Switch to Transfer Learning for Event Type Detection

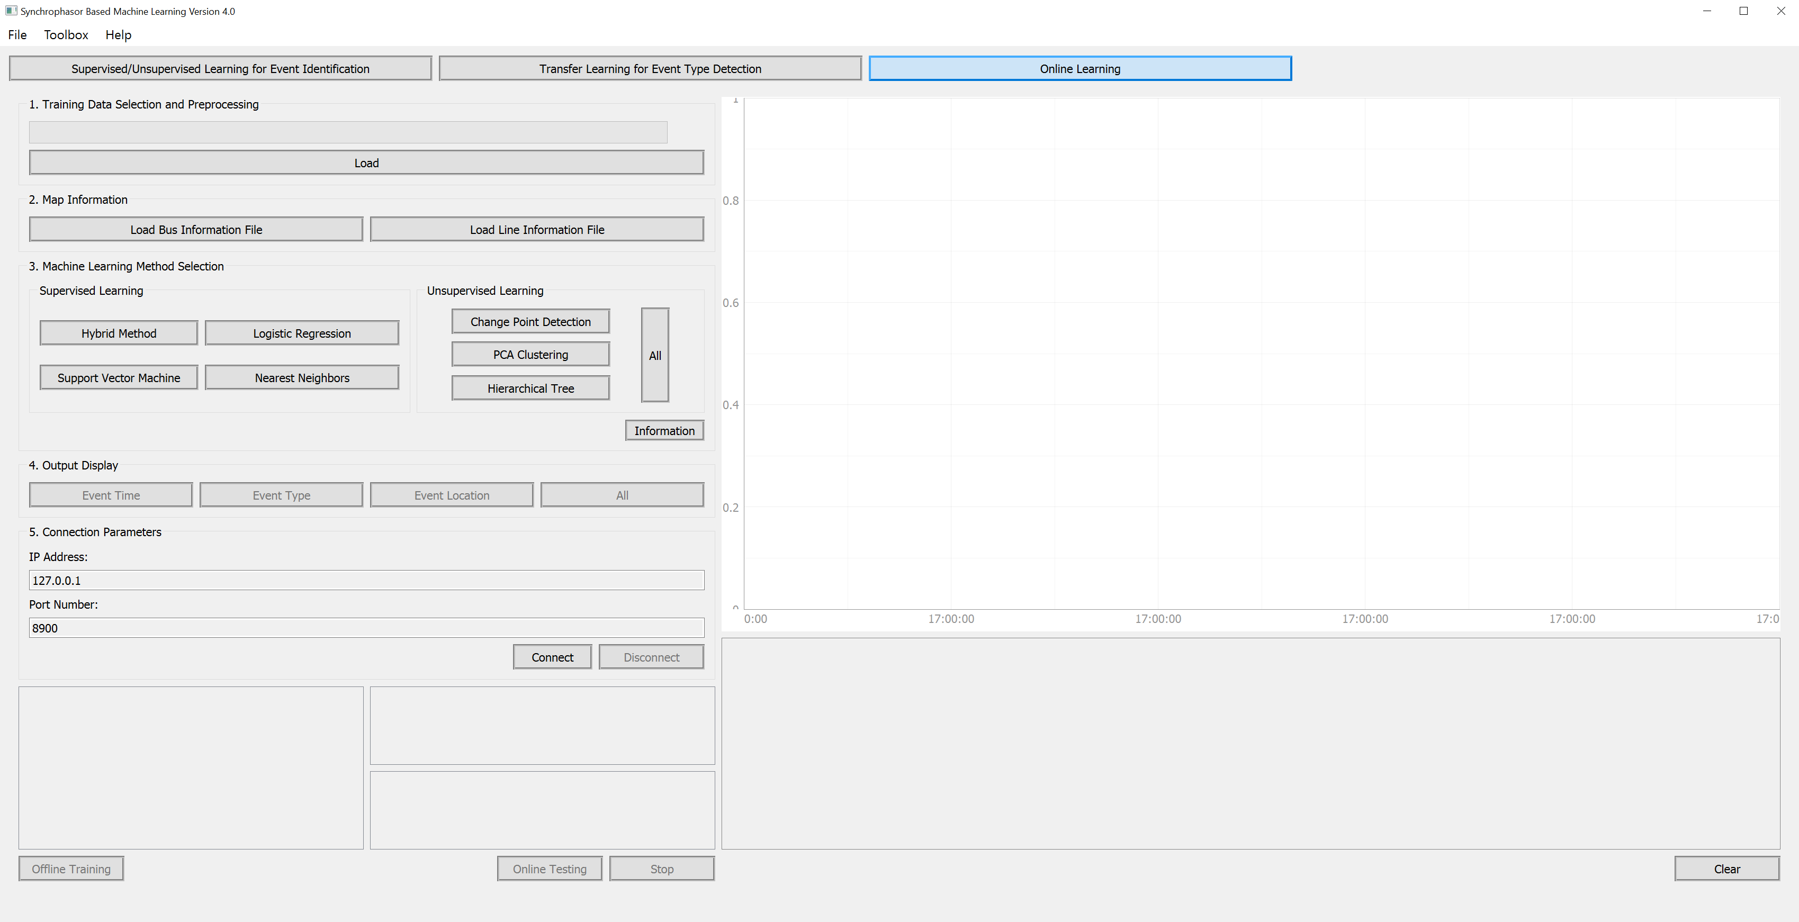650,68
